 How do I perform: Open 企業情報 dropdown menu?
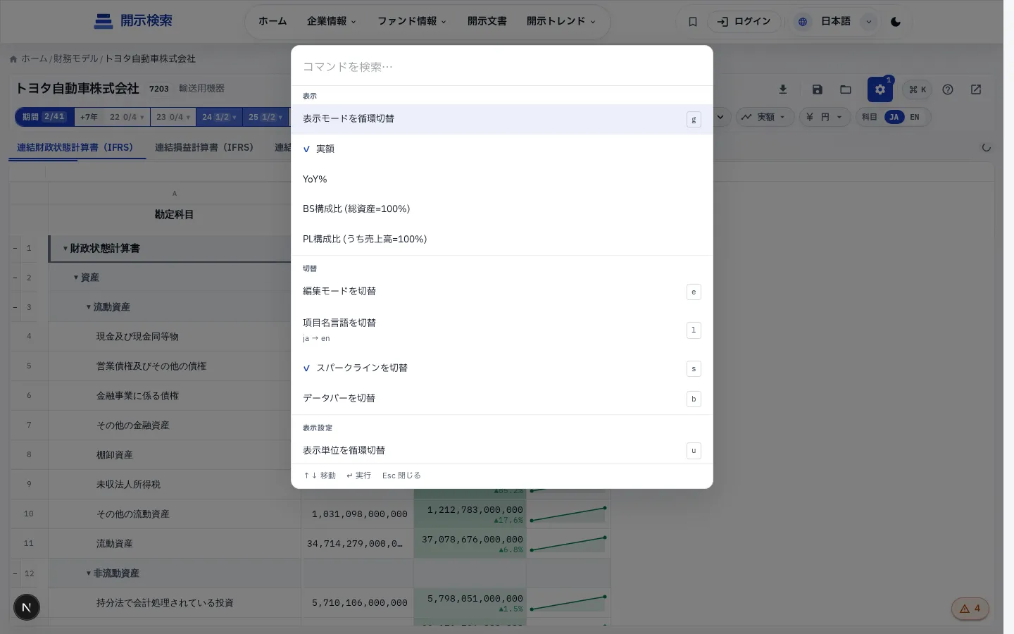pyautogui.click(x=332, y=21)
